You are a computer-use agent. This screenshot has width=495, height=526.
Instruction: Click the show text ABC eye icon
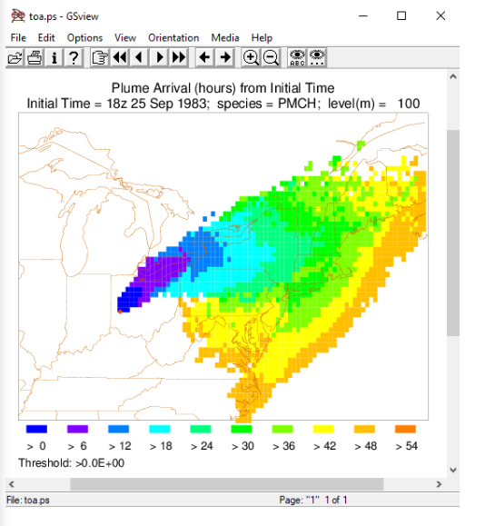pos(297,58)
